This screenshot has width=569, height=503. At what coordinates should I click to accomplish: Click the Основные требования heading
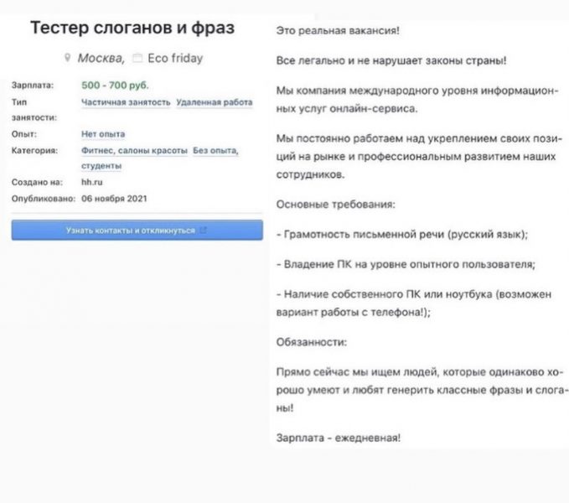[x=335, y=205]
